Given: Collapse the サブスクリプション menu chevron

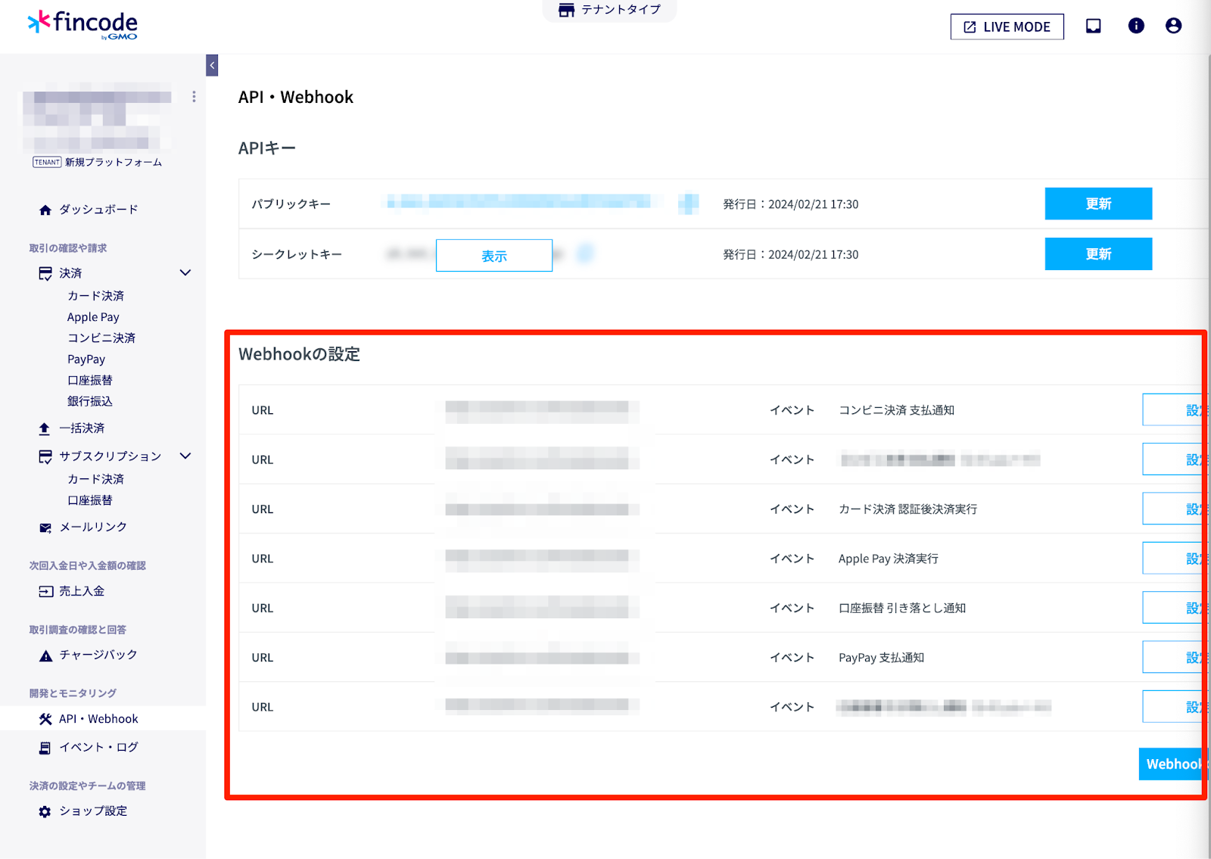Looking at the screenshot, I should pyautogui.click(x=185, y=456).
